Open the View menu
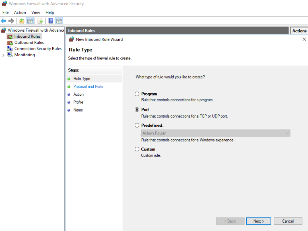 (x=35, y=12)
